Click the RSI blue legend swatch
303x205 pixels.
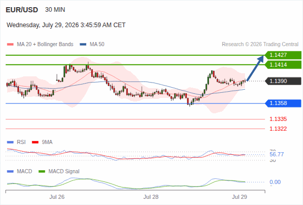pos(10,142)
